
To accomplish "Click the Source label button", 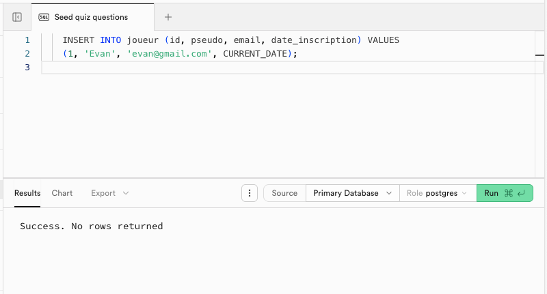I will [284, 193].
